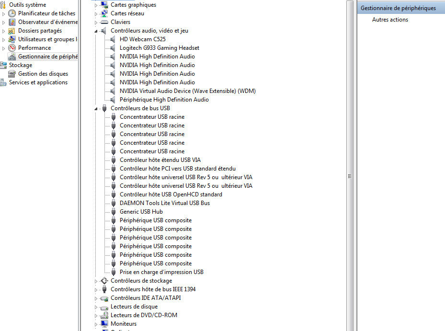Select Contrôleur hôte étendu USB VIA
Image resolution: width=445 pixels, height=331 pixels.
click(x=160, y=160)
